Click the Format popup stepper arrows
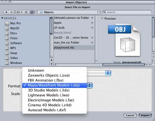Image resolution: width=155 pixels, height=121 pixels. [x=90, y=85]
